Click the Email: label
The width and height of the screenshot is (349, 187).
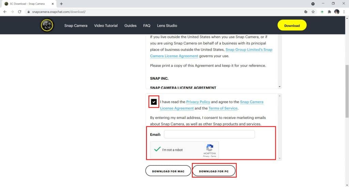coord(155,135)
